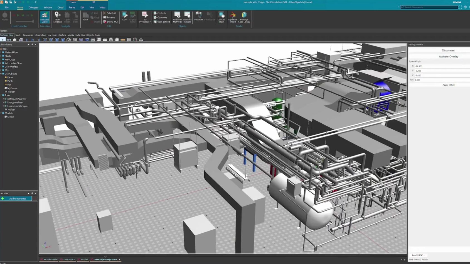Switch to the Cloud ribbon tab
The image size is (470, 264).
(60, 8)
